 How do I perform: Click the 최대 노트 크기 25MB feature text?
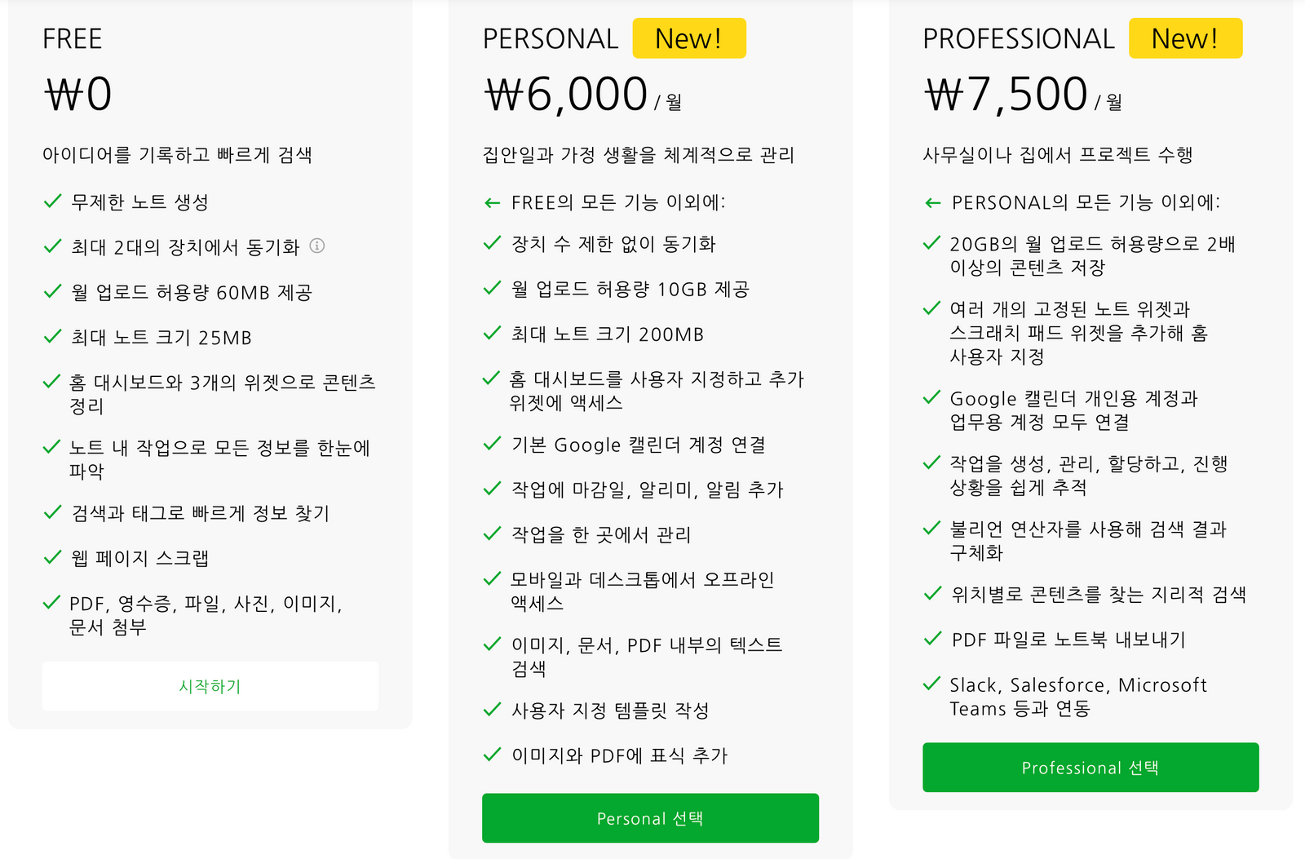[x=161, y=338]
